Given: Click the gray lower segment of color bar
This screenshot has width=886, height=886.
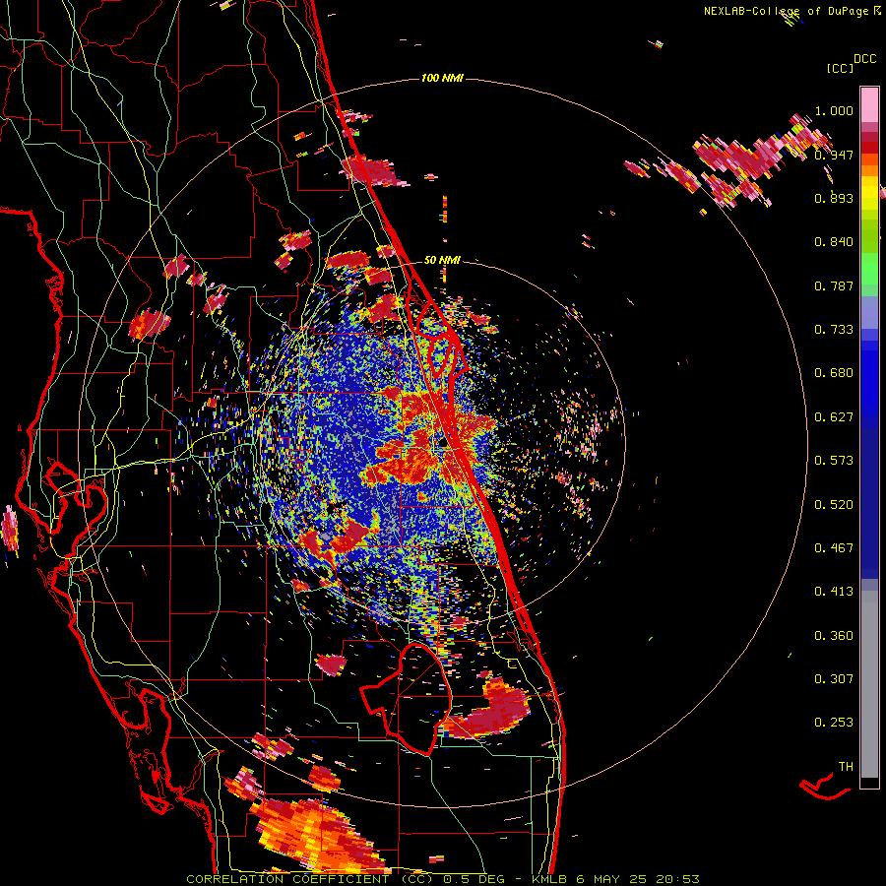Looking at the screenshot, I should (x=869, y=684).
